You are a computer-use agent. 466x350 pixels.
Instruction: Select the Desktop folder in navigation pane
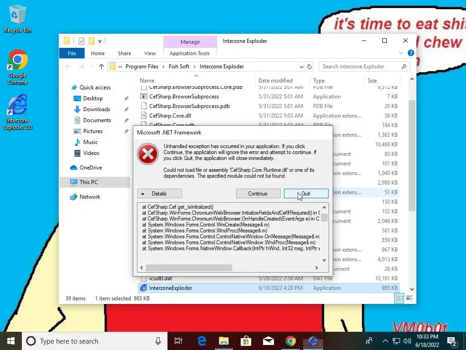[93, 98]
